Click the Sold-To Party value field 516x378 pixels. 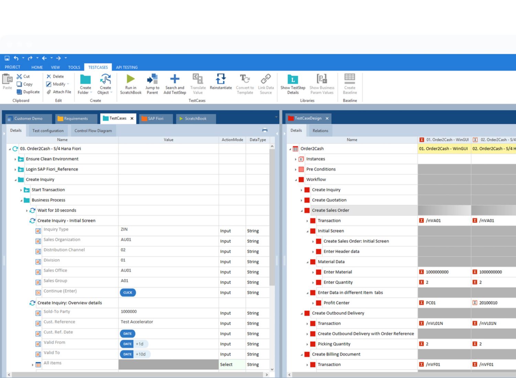168,312
